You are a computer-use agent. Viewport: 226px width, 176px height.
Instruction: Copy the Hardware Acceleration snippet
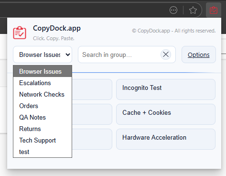click(x=166, y=139)
